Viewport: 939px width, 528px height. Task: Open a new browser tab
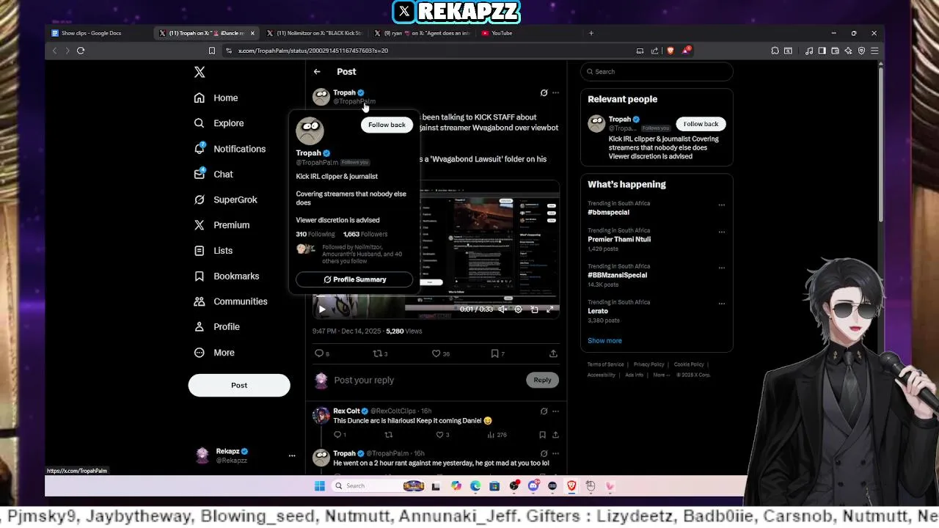591,33
